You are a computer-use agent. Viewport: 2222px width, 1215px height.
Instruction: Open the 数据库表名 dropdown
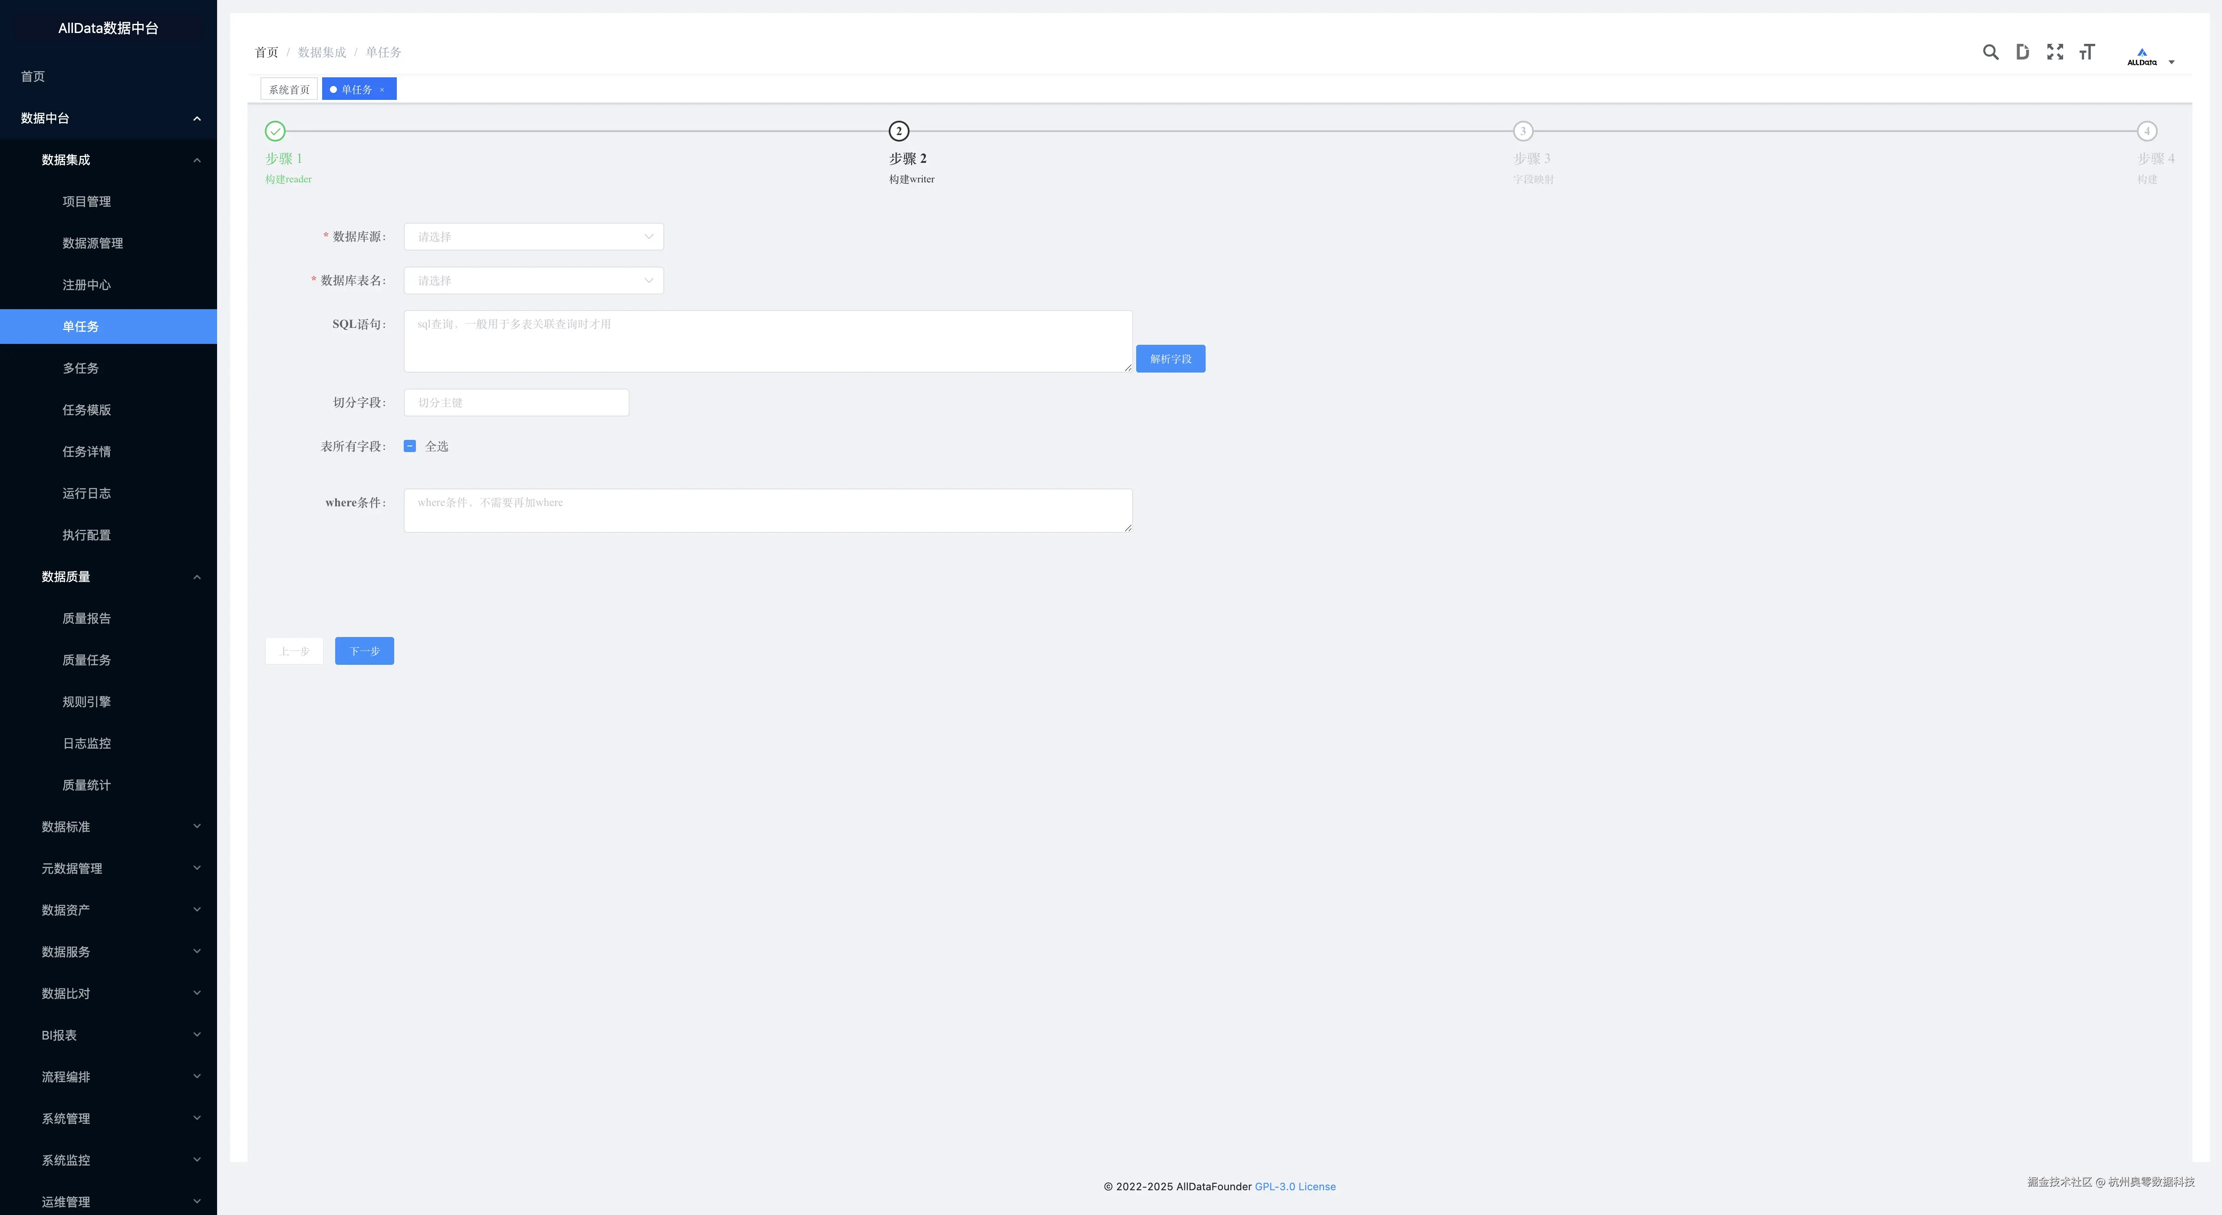coord(533,281)
